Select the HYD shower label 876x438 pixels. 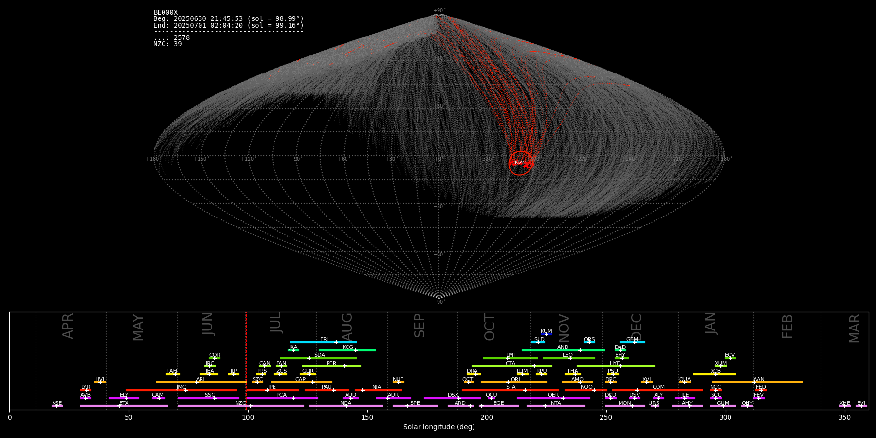click(x=616, y=364)
